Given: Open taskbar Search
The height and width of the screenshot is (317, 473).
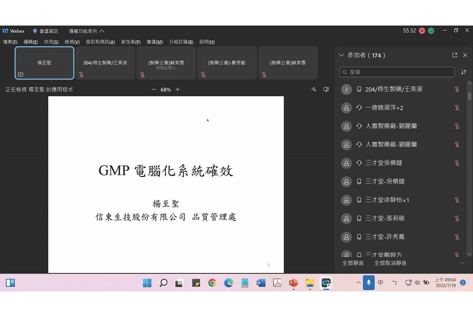Looking at the screenshot, I should tap(164, 283).
